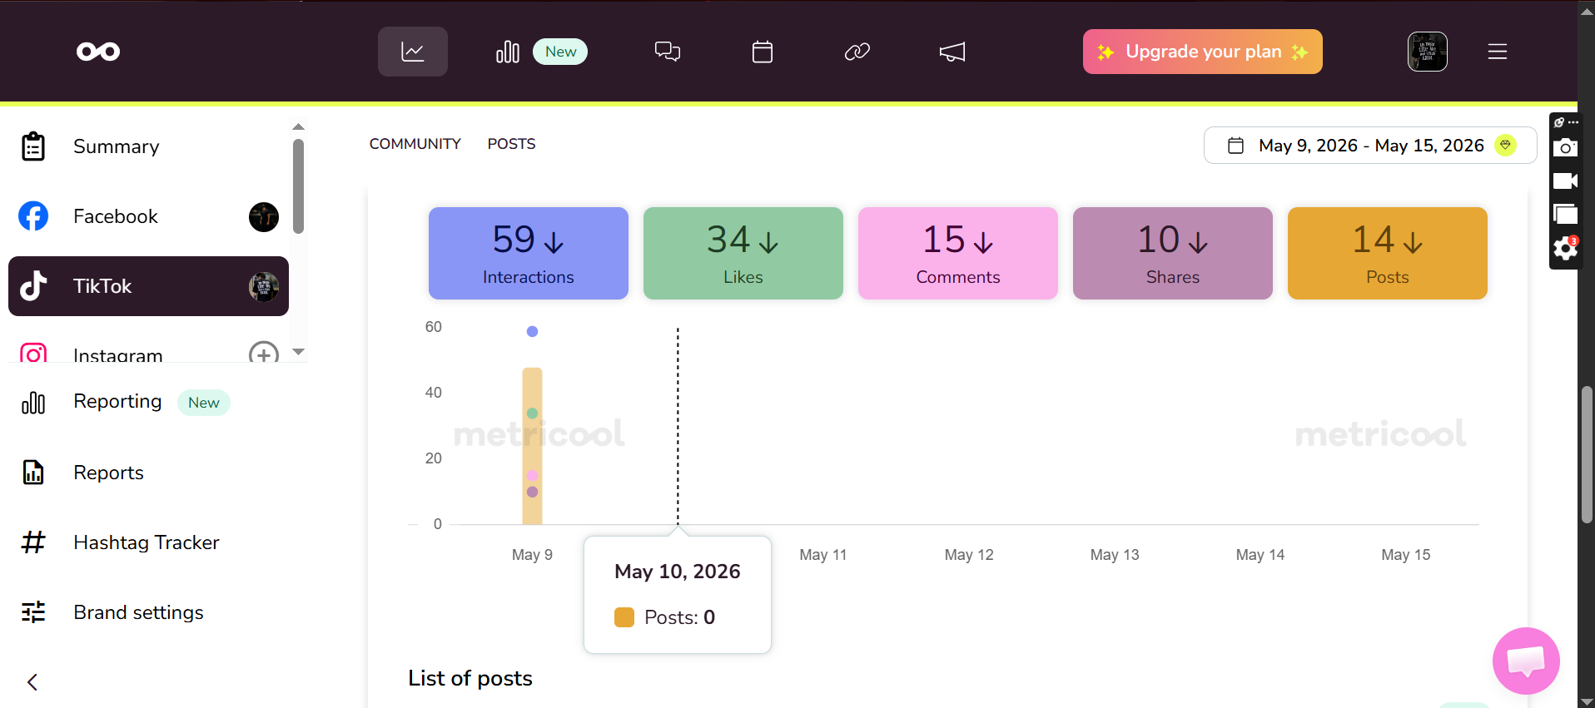Open the pink live chat bubble

click(1526, 661)
